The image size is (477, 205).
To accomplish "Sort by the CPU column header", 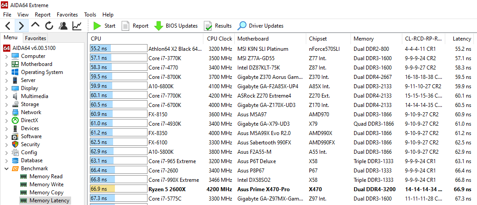I will [145, 38].
